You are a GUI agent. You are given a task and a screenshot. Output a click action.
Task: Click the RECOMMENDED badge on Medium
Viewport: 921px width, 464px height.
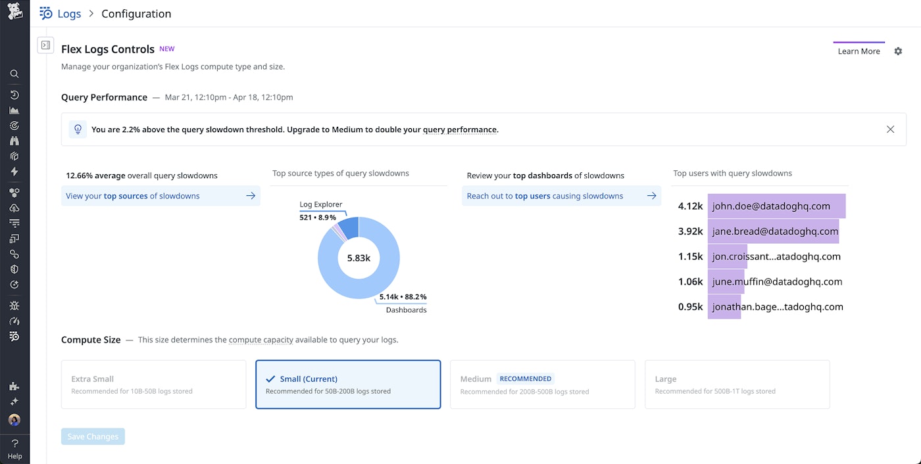tap(525, 379)
